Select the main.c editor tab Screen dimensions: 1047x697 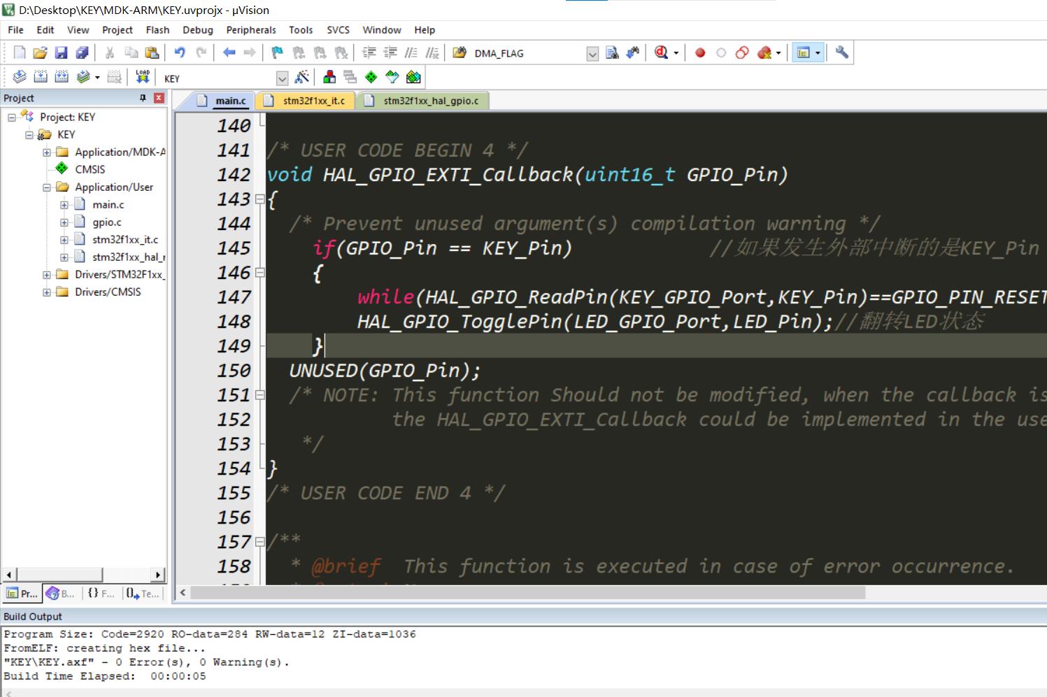222,101
